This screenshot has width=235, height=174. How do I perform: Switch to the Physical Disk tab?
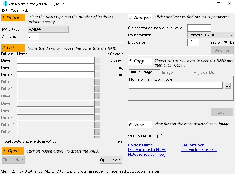click(205, 72)
